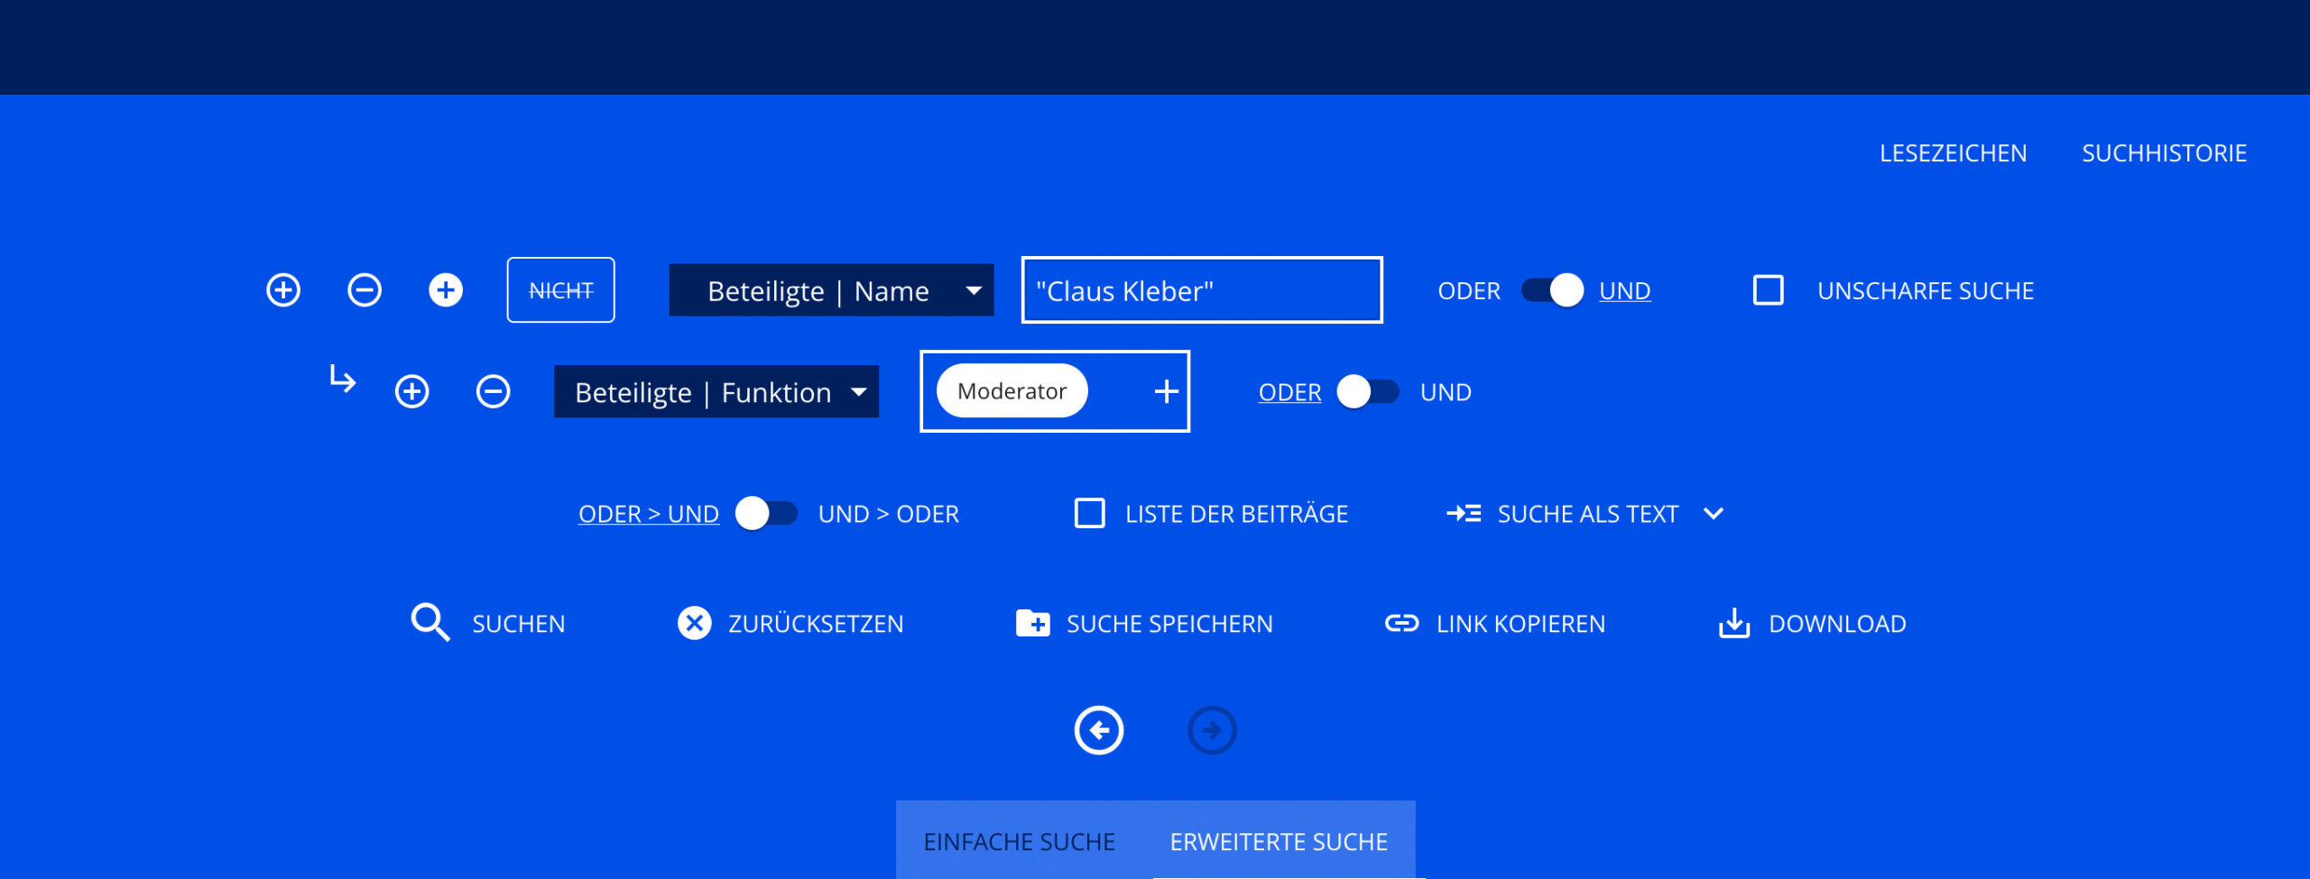This screenshot has width=2310, height=879.
Task: Click the Suche speichern folder icon
Action: (x=1032, y=623)
